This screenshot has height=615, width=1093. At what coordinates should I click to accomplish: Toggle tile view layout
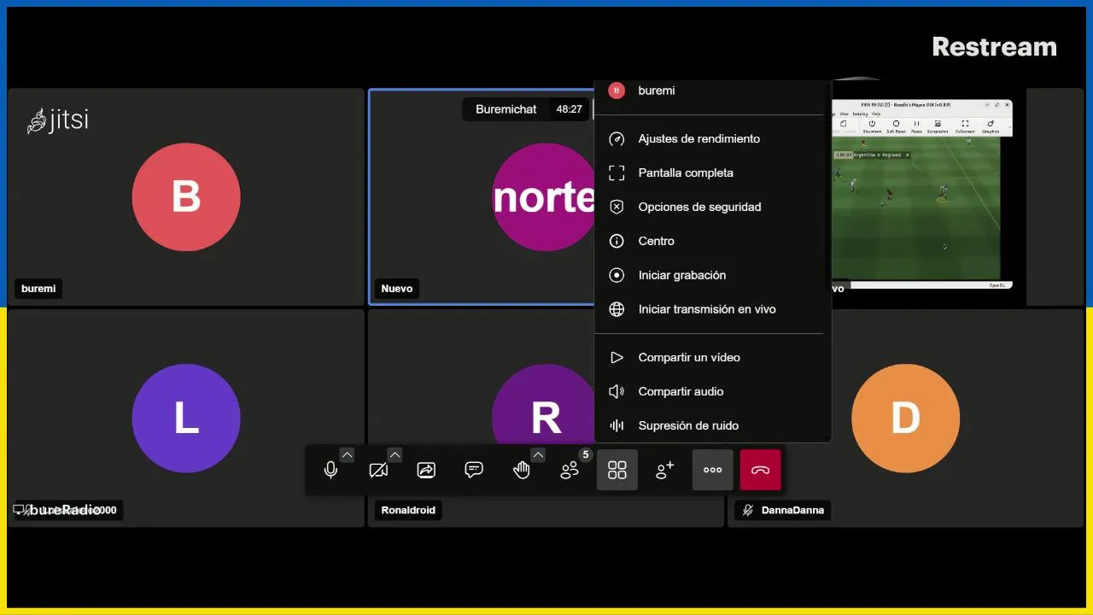coord(617,470)
